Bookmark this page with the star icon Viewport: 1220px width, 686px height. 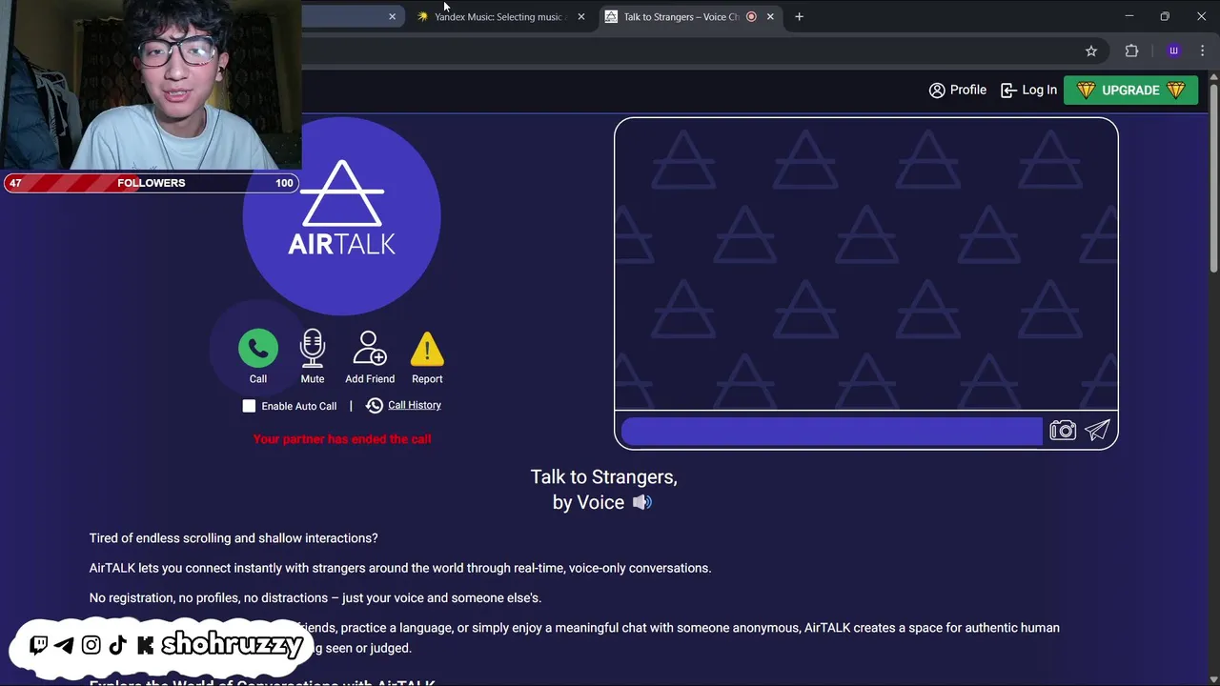1091,50
